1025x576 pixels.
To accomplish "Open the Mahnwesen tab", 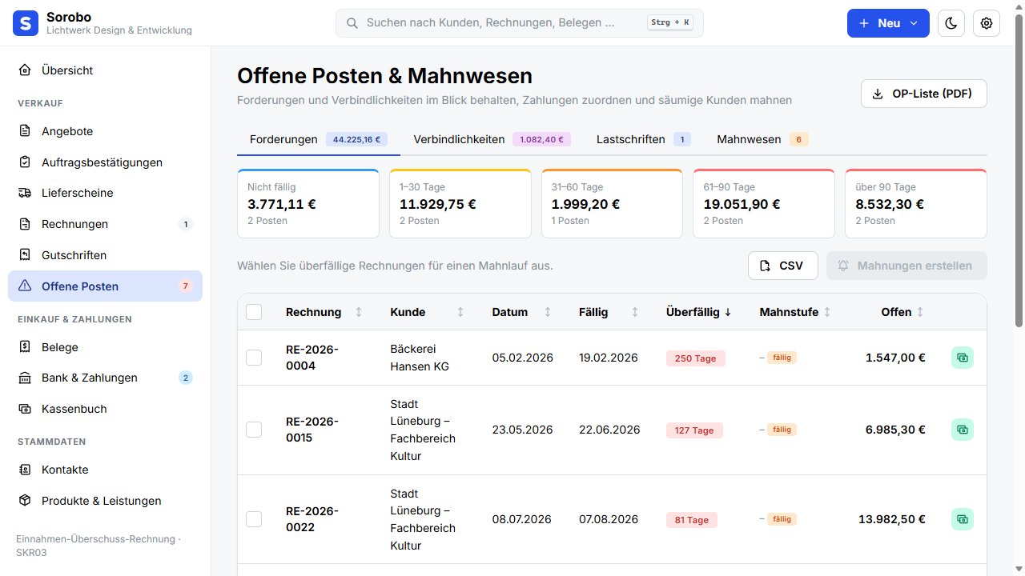I will tap(762, 139).
